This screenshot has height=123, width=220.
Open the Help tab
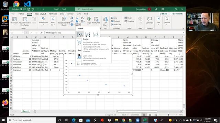[x=86, y=14]
